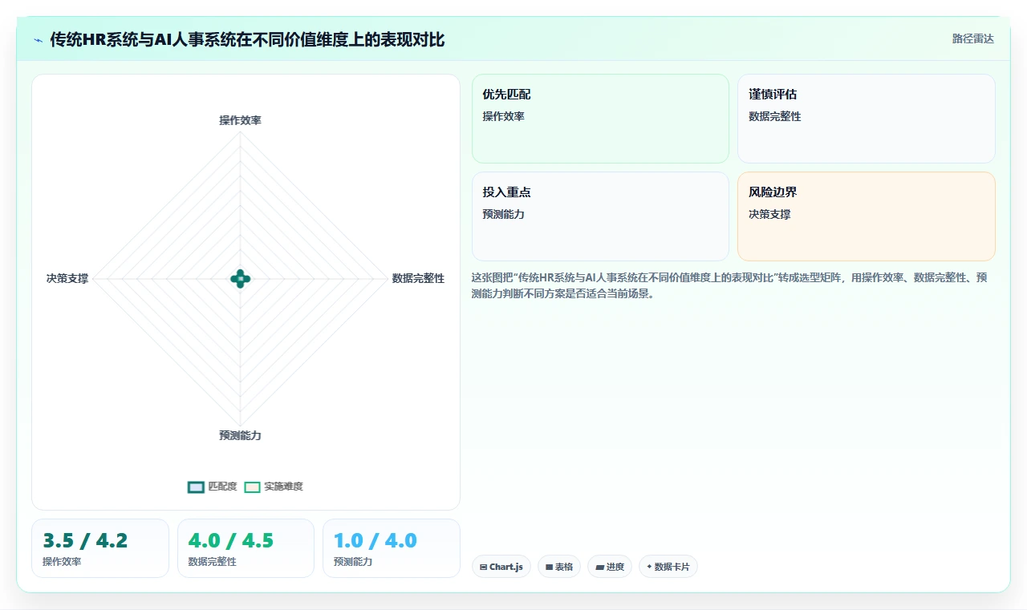Click the description paragraph starting 这张图把
The height and width of the screenshot is (610, 1027).
click(729, 285)
